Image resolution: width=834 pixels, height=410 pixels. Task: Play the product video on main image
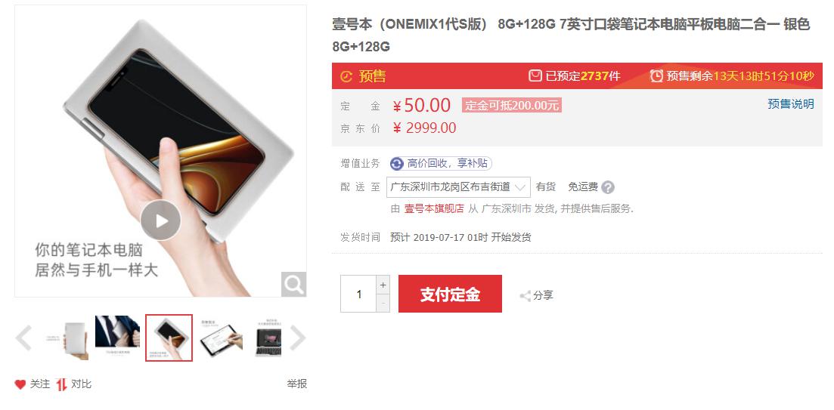coord(160,220)
